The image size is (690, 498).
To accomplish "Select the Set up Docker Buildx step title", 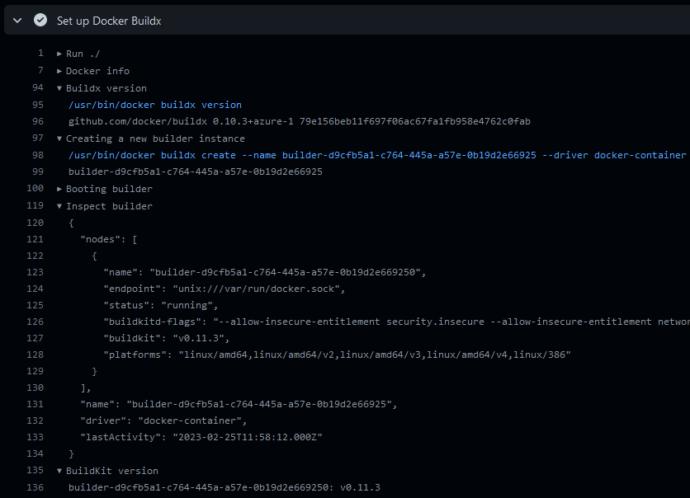I will (x=110, y=19).
